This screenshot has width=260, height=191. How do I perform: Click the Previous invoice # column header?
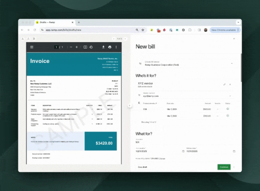150,103
